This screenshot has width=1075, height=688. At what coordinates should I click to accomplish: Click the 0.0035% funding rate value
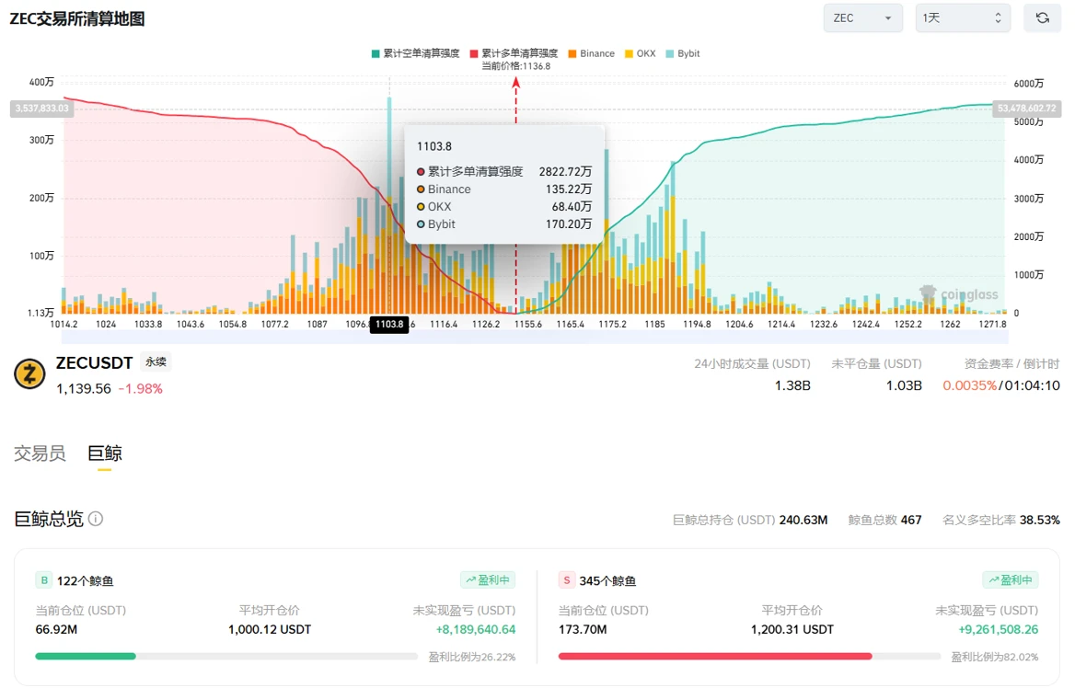(x=969, y=385)
